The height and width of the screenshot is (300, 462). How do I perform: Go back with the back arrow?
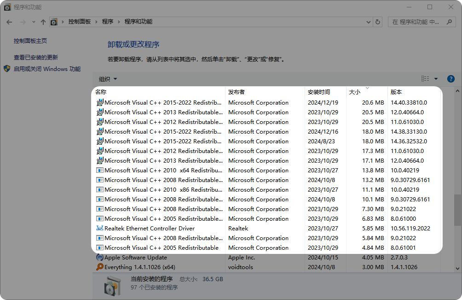click(9, 22)
